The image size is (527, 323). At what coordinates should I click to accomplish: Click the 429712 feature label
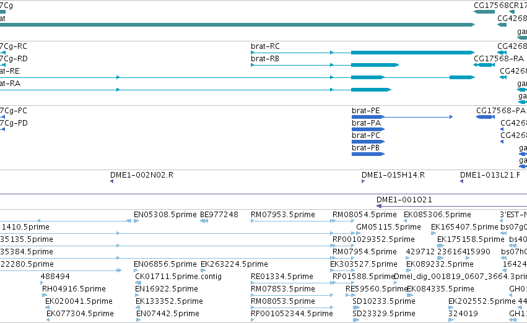coord(420,252)
